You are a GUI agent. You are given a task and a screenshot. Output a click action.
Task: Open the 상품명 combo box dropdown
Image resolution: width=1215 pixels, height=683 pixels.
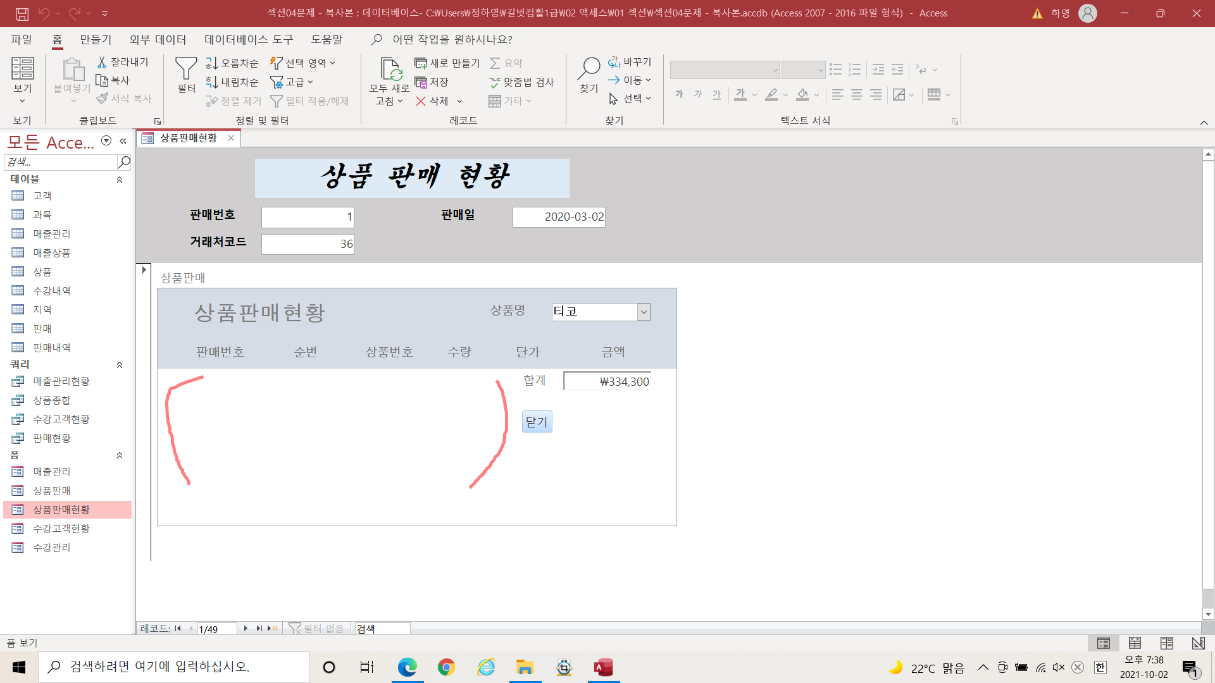pos(644,312)
